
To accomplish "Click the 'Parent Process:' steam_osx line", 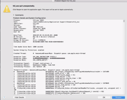I will coord(30,29).
